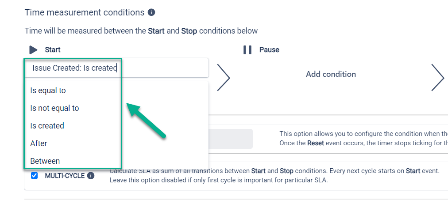This screenshot has width=448, height=200.
Task: Click the gray Reset condition field
Action: tap(230, 139)
